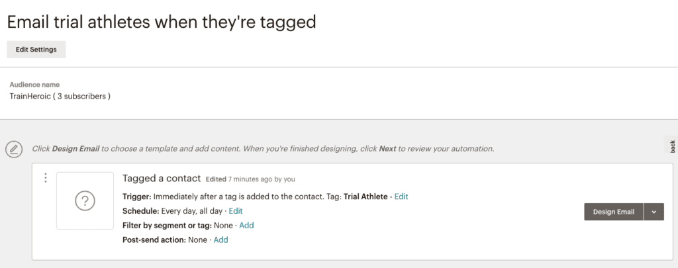Edit the Every day schedule
This screenshot has height=268, width=678.
pos(236,211)
